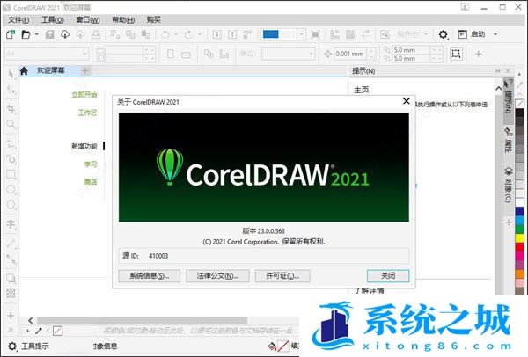
Task: Pick the dark blue palette swatch
Action: [519, 211]
